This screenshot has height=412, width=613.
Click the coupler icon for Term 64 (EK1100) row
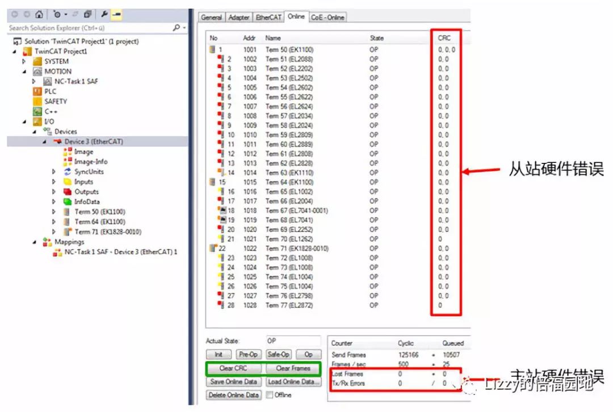pyautogui.click(x=213, y=182)
